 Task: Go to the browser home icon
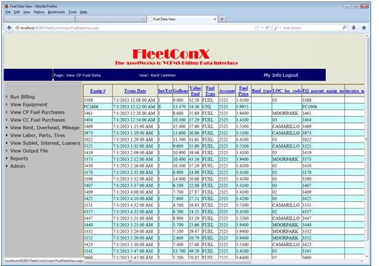[x=364, y=28]
